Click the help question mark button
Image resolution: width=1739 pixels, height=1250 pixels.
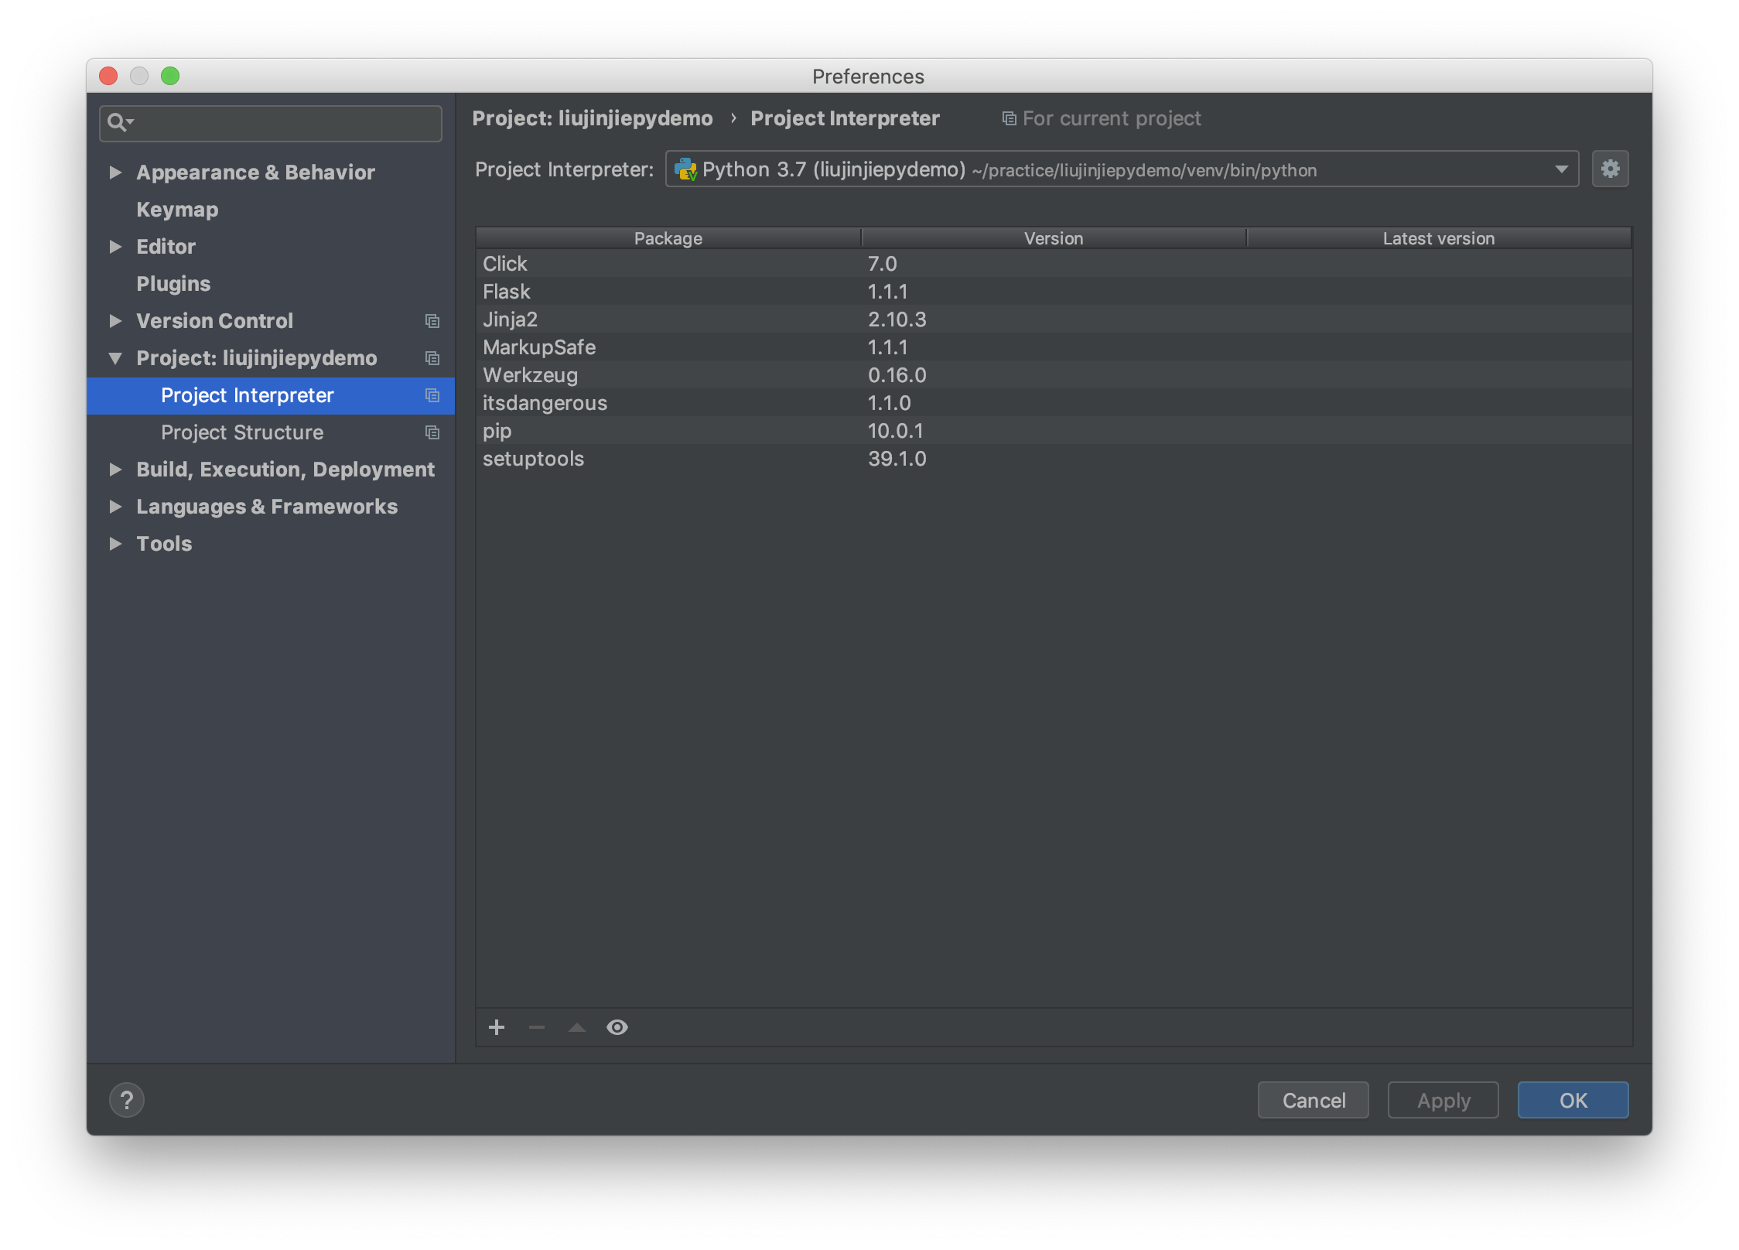coord(127,1100)
